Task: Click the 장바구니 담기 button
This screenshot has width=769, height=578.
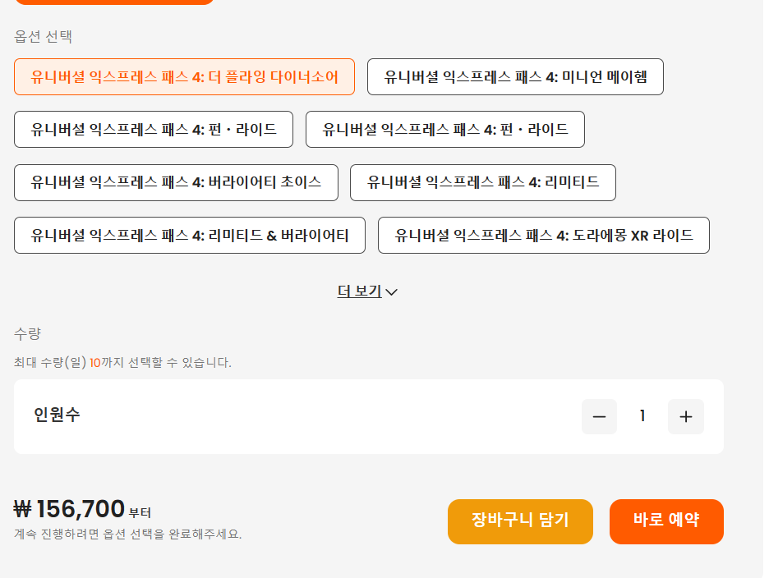Action: 520,521
